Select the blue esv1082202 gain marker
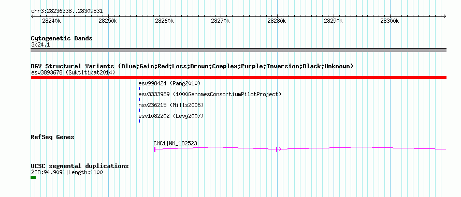Screen dimensions: 461x197 click(x=139, y=121)
